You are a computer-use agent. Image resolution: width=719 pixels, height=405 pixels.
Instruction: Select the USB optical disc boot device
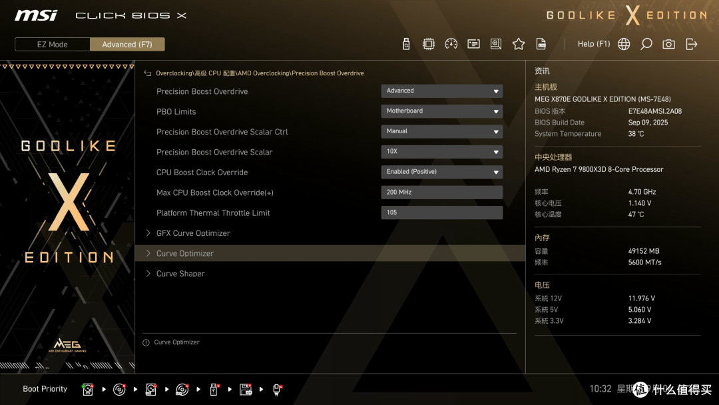[x=182, y=390]
